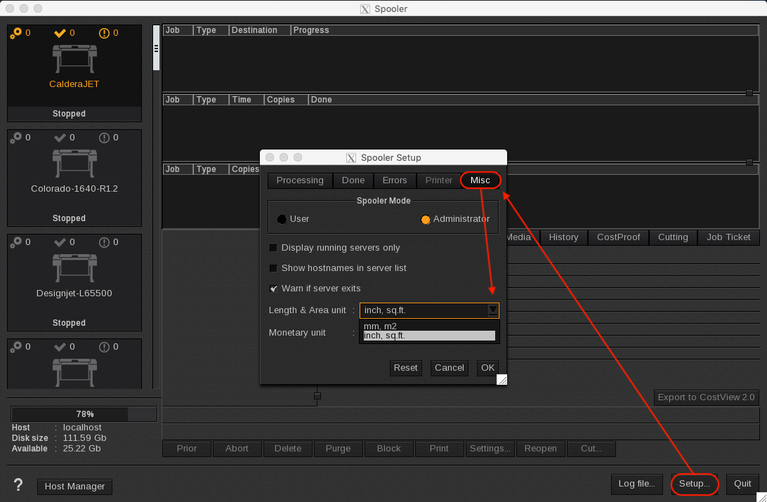Expand the Length & Area unit dropdown arrow
This screenshot has width=767, height=502.
click(x=493, y=310)
